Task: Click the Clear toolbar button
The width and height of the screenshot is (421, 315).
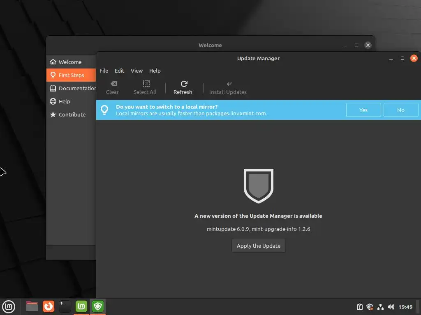Action: point(113,88)
